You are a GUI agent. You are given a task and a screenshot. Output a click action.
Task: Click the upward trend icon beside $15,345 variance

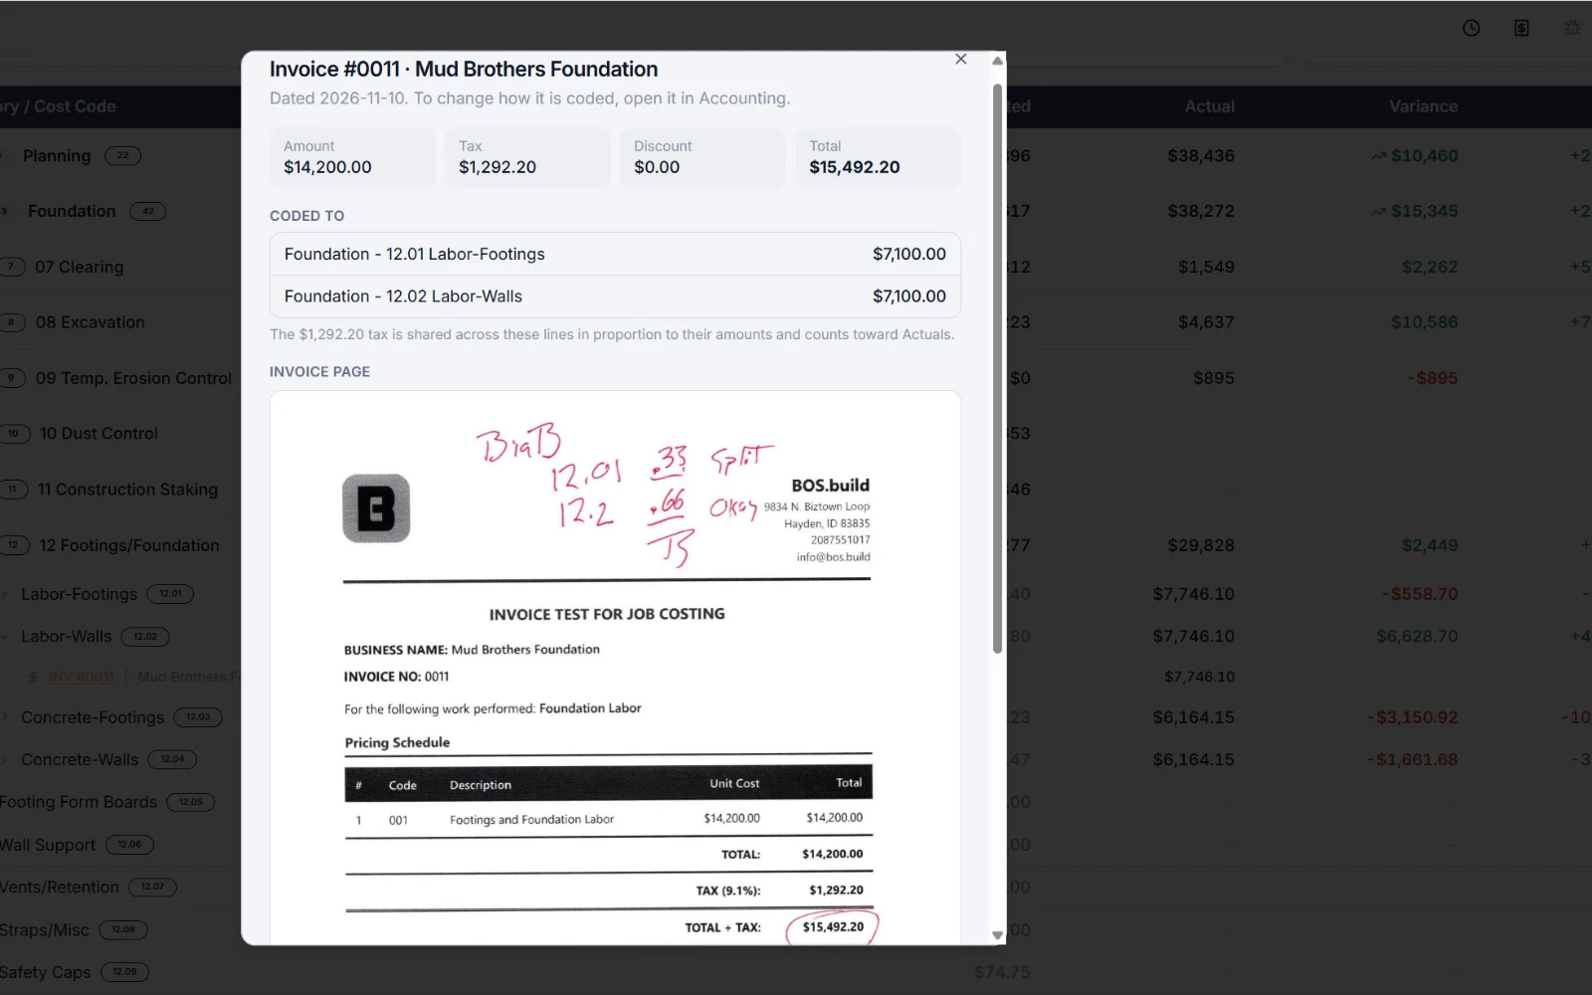pyautogui.click(x=1378, y=212)
